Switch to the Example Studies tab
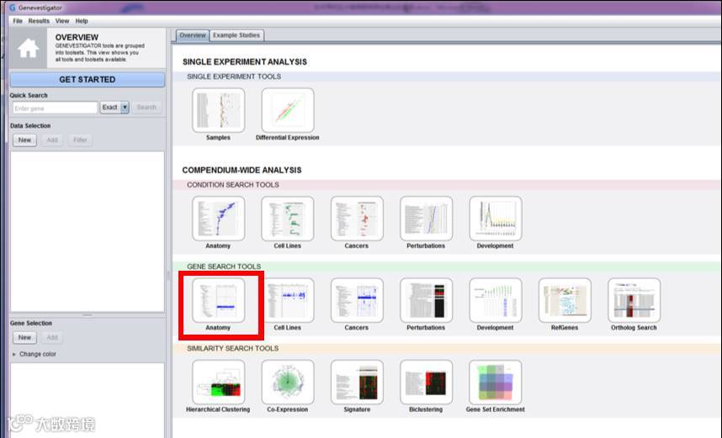The image size is (722, 438). tap(236, 35)
